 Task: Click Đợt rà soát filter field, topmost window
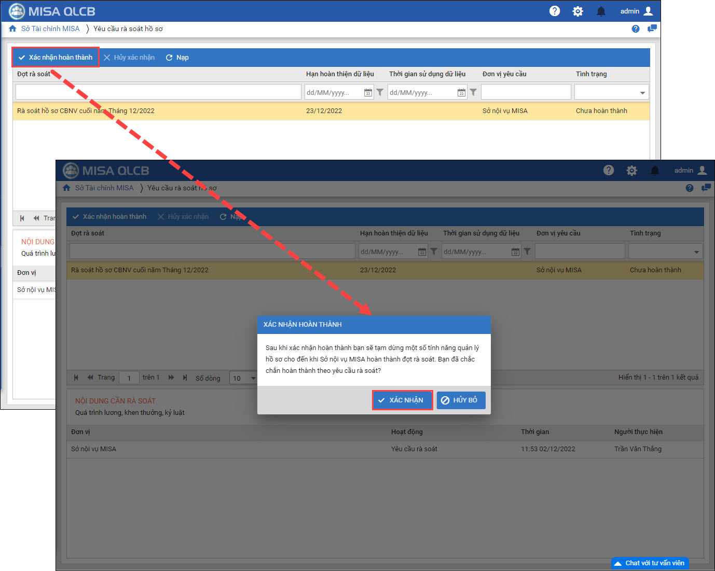(158, 92)
